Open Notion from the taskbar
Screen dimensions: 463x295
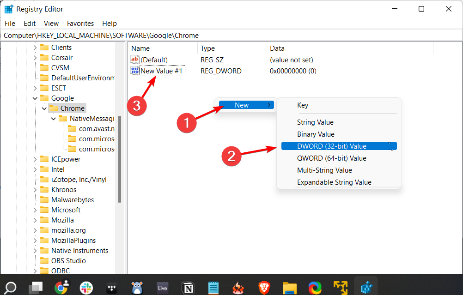(x=188, y=288)
